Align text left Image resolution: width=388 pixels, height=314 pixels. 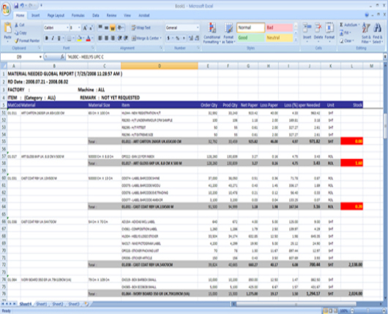tap(100, 38)
